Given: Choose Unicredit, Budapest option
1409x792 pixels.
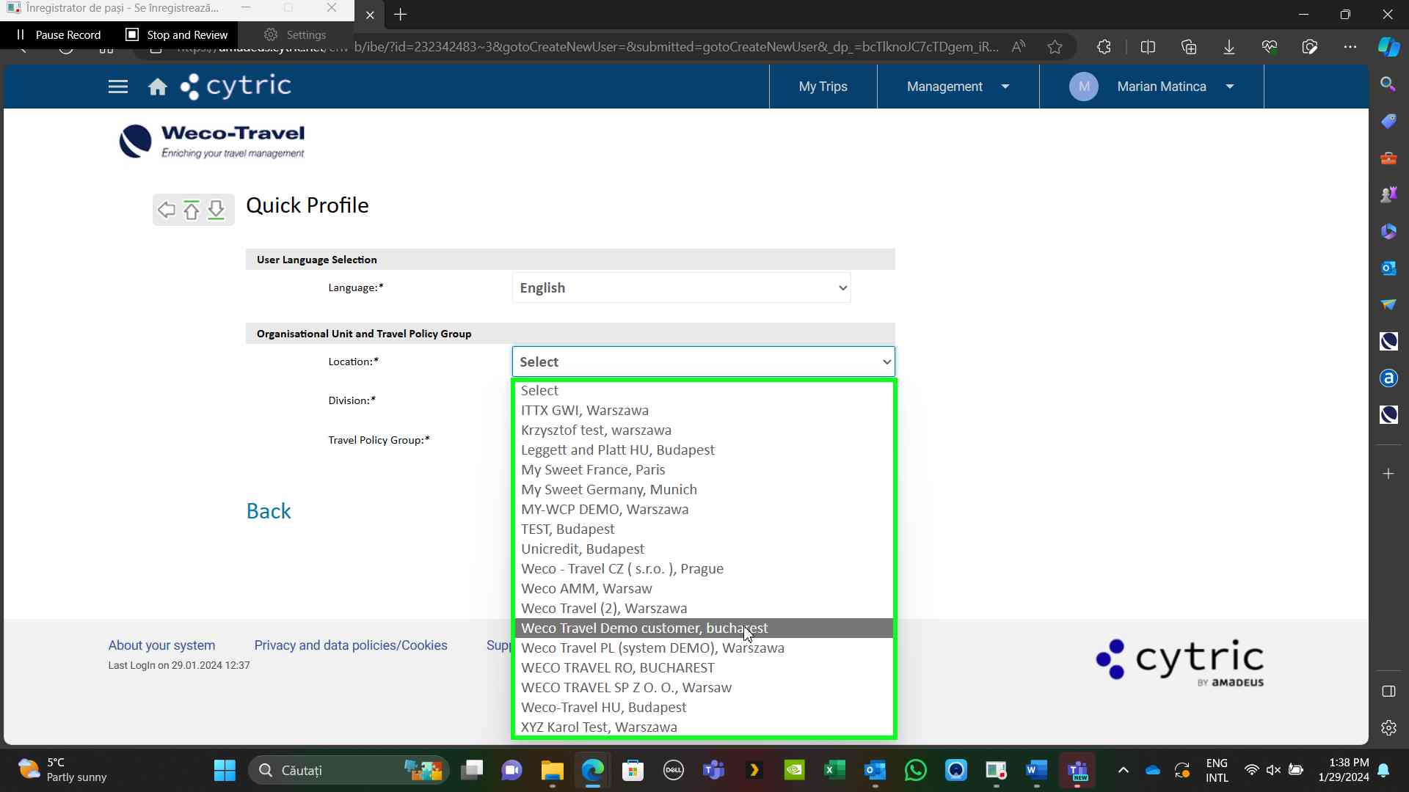Looking at the screenshot, I should point(704,549).
